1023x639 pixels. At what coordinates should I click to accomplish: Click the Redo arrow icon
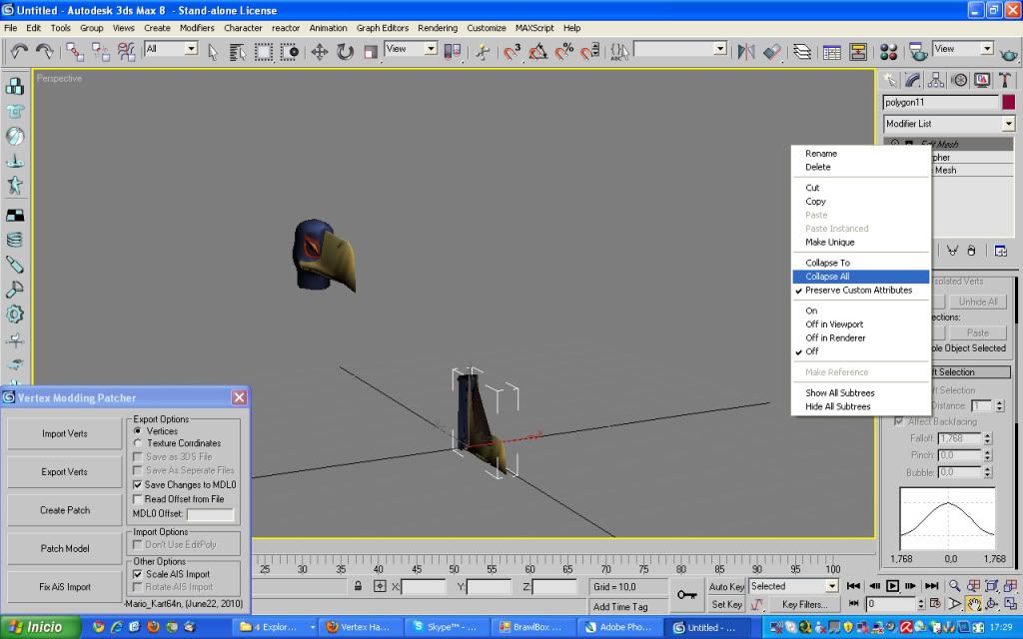(x=44, y=52)
